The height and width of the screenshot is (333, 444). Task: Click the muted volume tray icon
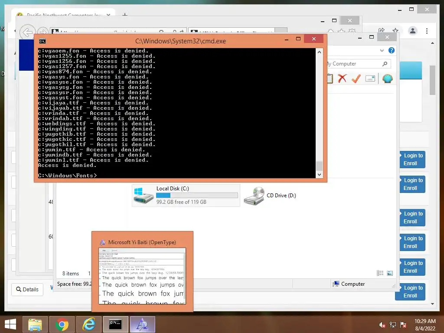coord(382,325)
